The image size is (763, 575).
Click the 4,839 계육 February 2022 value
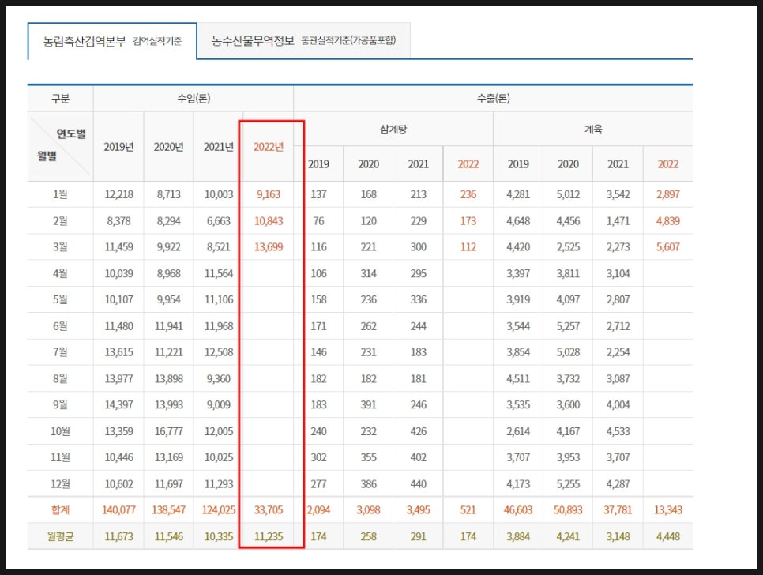click(x=668, y=221)
